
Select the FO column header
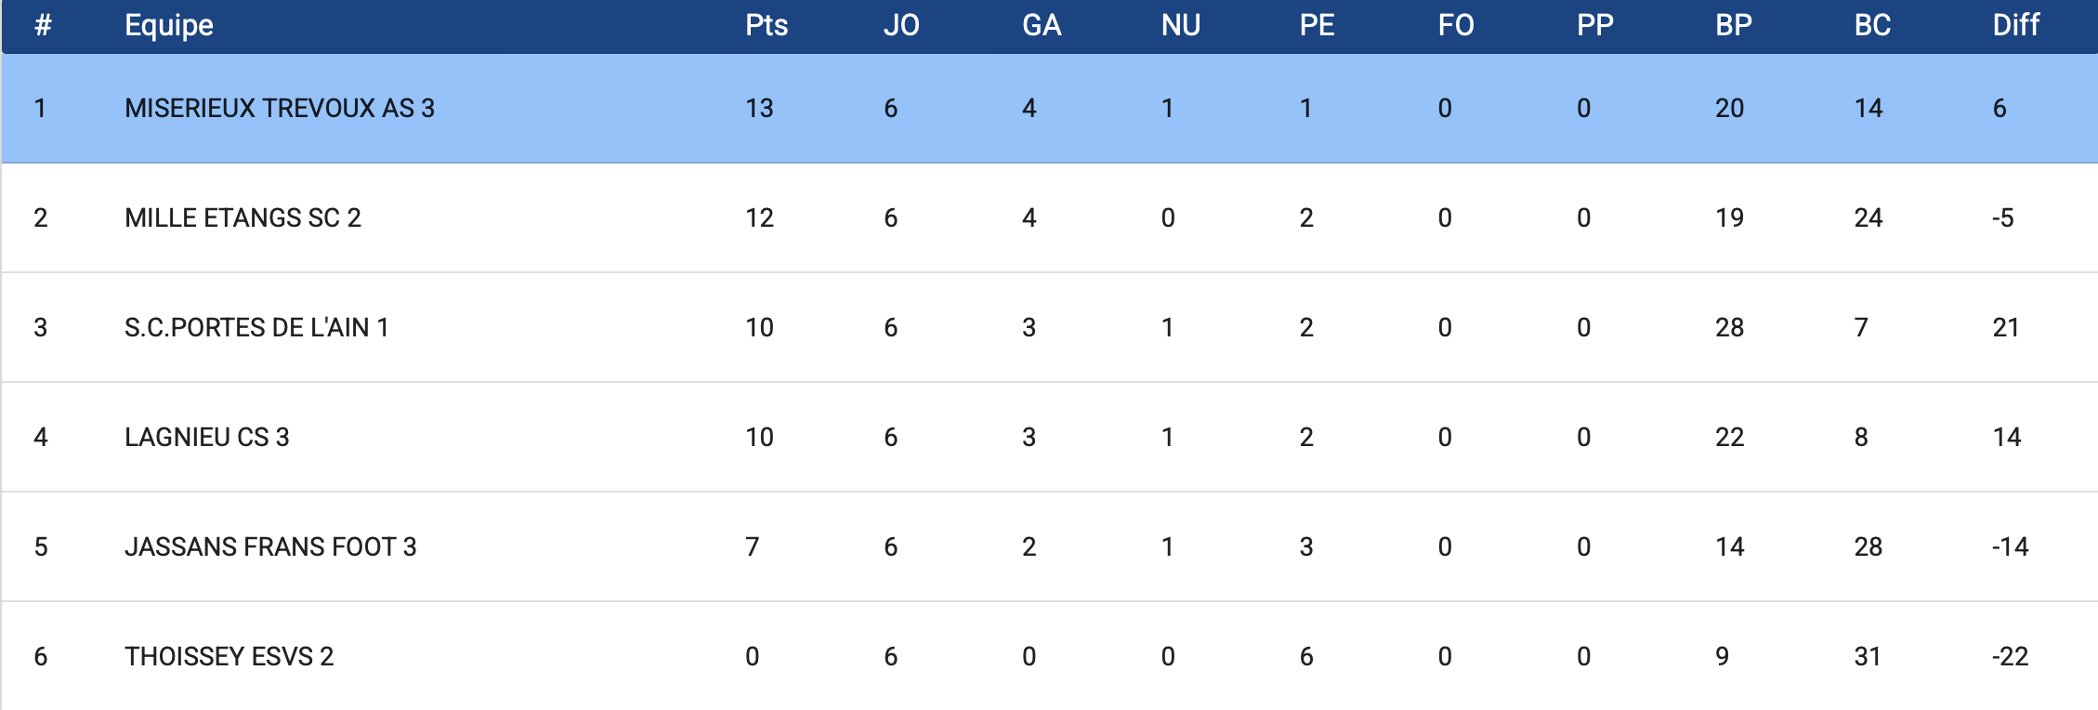coord(1456,25)
